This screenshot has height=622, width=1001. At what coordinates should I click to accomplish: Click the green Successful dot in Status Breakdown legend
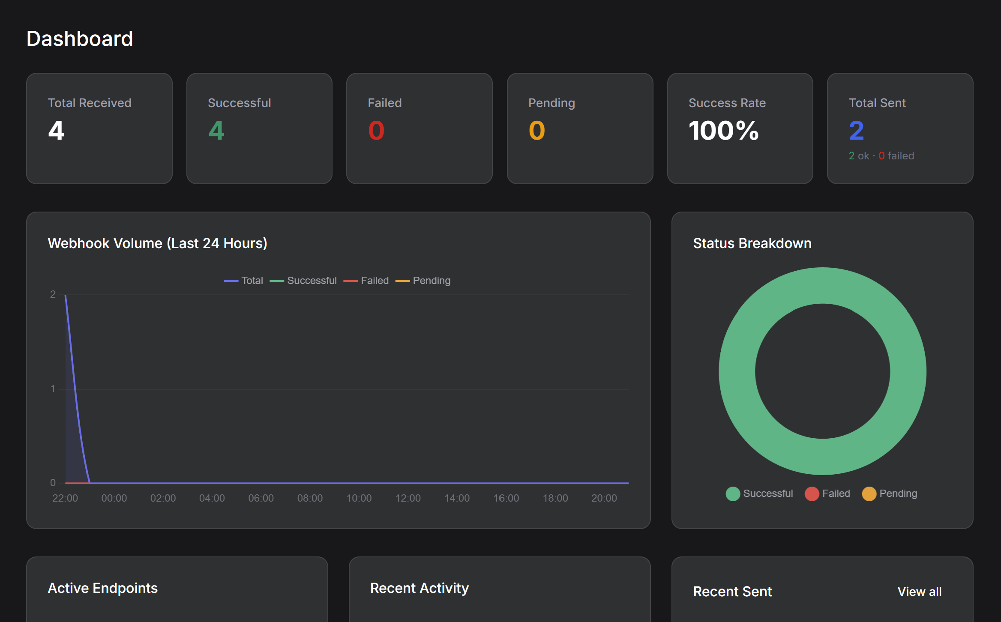(x=733, y=493)
